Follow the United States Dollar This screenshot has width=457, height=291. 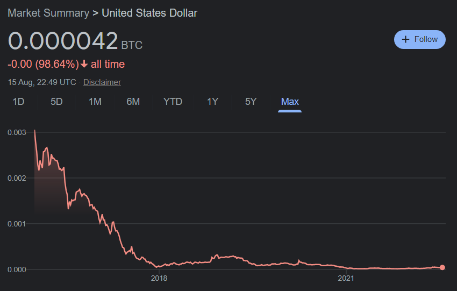420,39
